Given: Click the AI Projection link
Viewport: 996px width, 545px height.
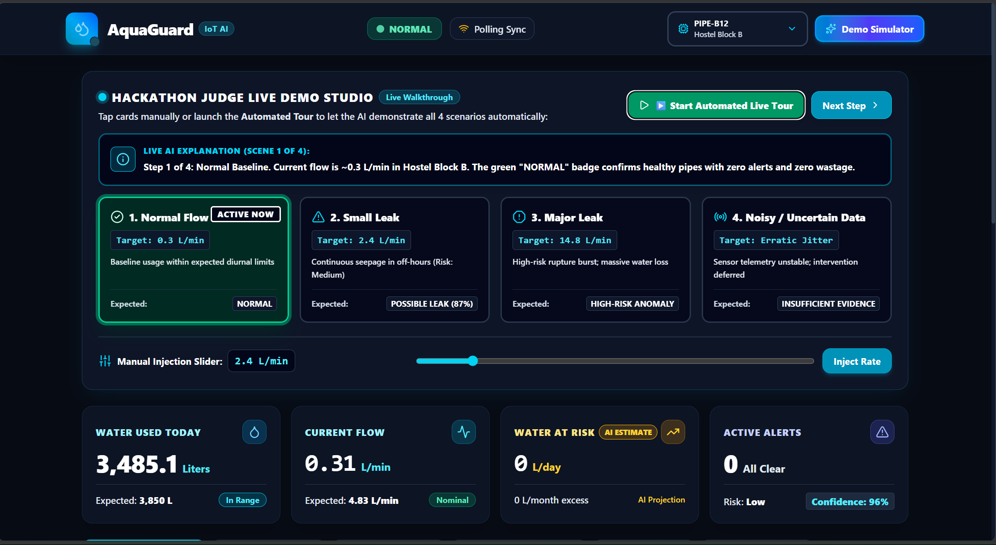Looking at the screenshot, I should (x=661, y=499).
